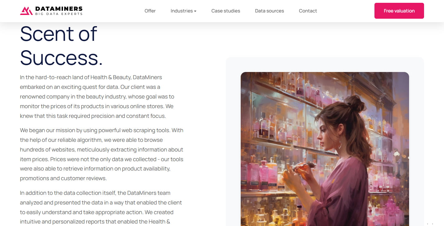
Task: Expand the caret arrow beside Industries
Action: coord(195,11)
